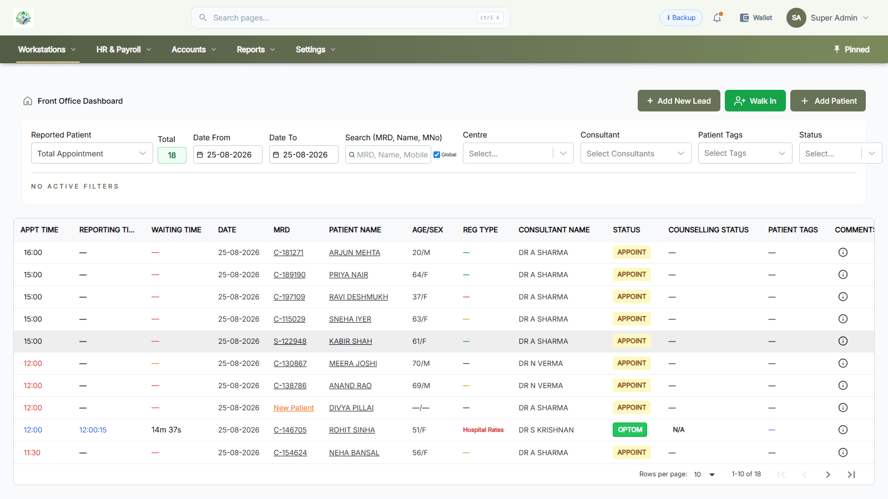Image resolution: width=888 pixels, height=499 pixels.
Task: Click Hospital Rates reg type text
Action: (x=483, y=430)
